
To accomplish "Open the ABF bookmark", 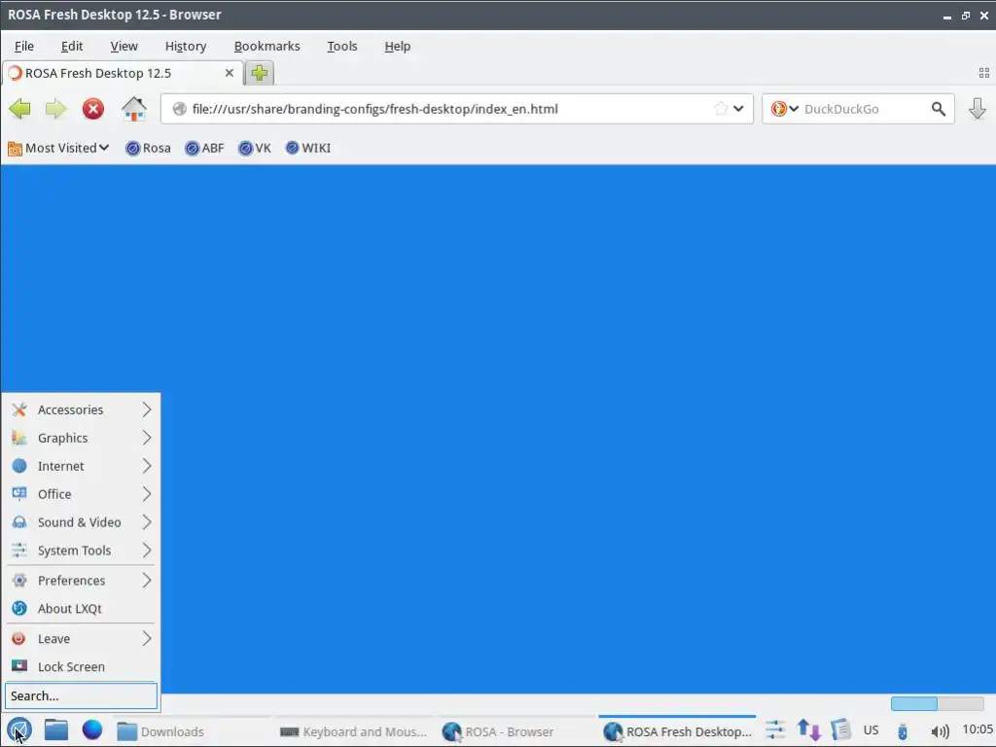I will coord(204,148).
